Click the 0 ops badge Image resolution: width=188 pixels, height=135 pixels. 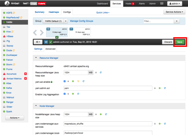34,3
